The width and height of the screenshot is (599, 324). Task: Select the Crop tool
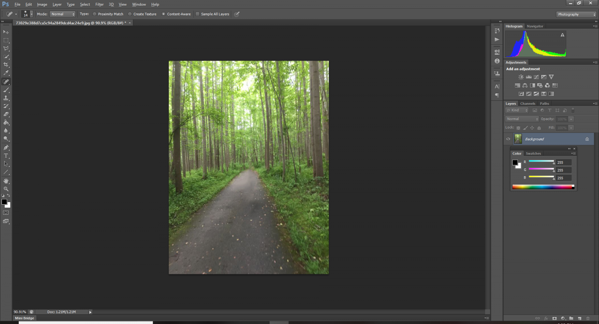point(6,65)
